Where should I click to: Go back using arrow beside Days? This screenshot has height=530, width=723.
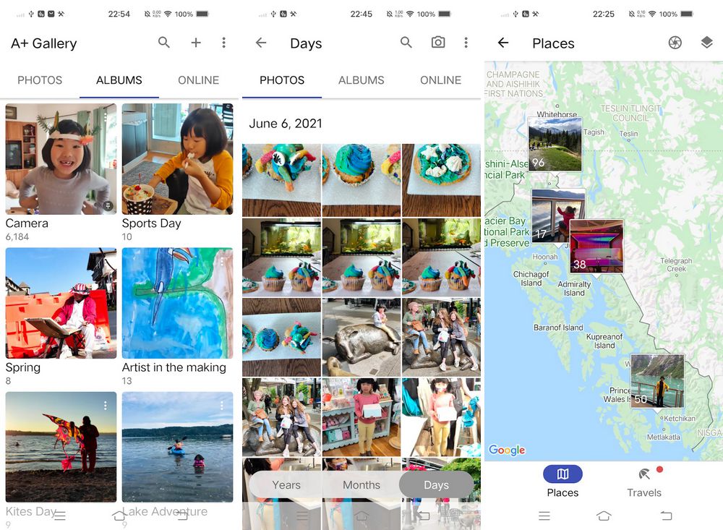[261, 43]
